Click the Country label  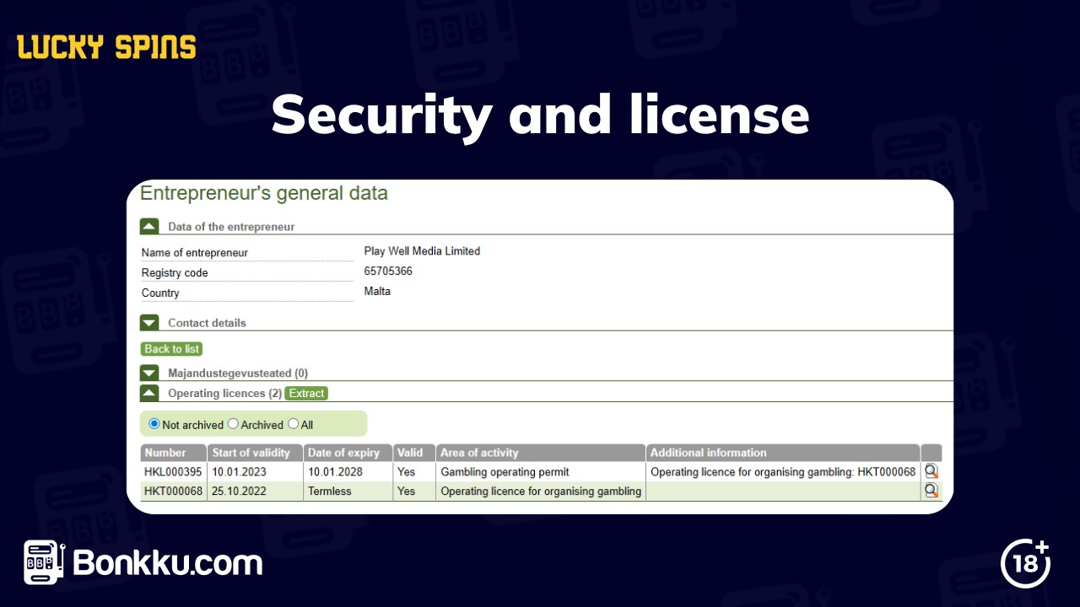tap(160, 293)
